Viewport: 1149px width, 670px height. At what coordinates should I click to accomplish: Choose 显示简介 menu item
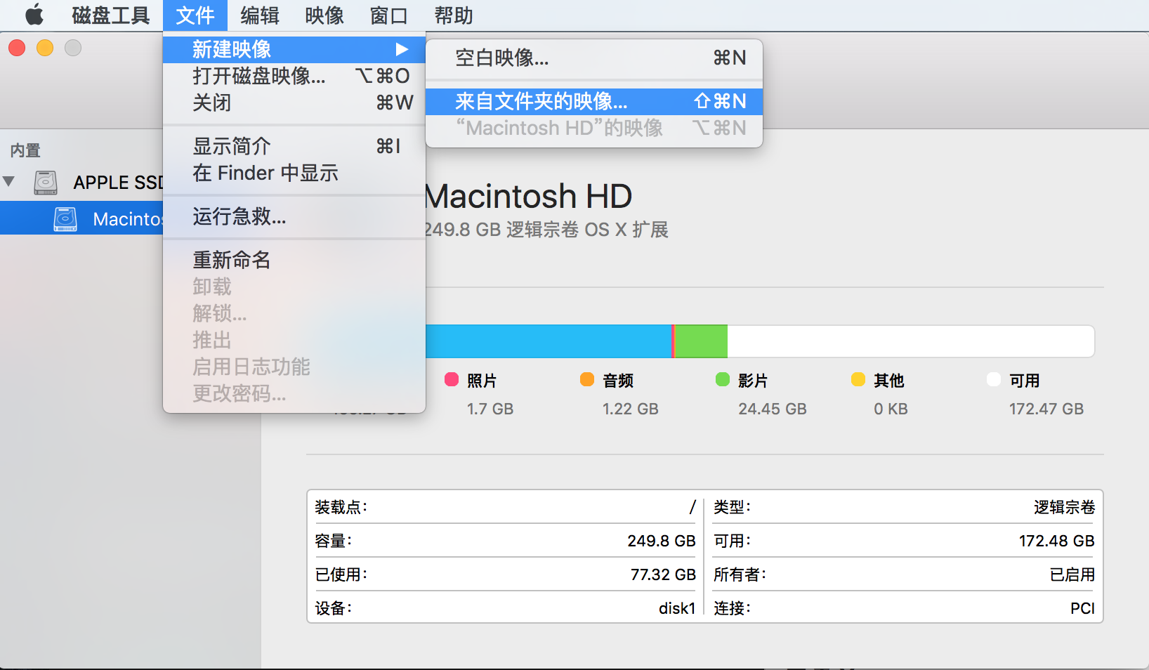[x=294, y=146]
